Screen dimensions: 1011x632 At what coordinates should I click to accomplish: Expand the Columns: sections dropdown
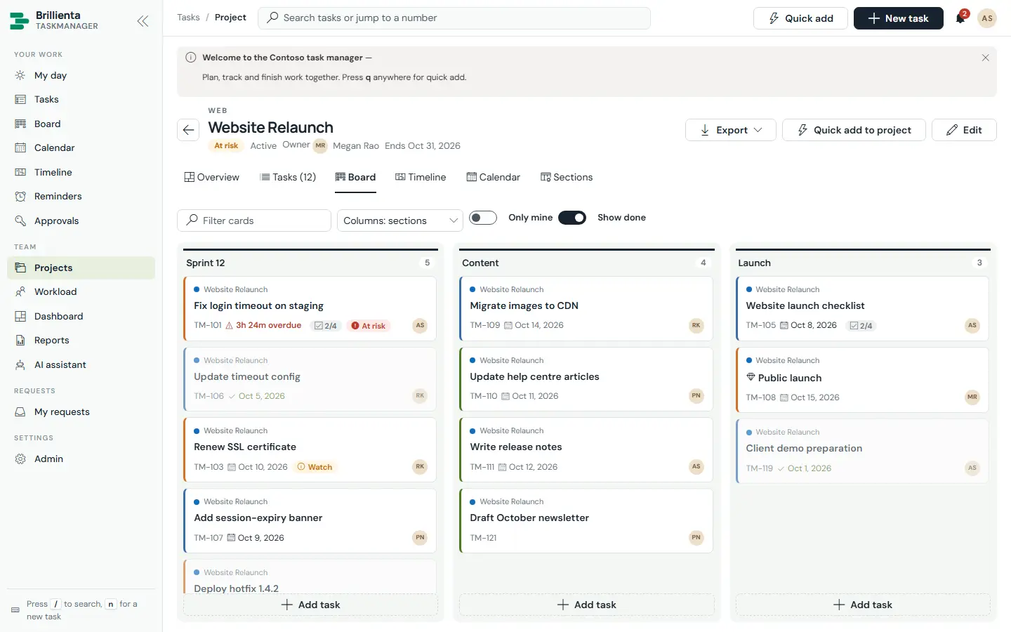[400, 220]
